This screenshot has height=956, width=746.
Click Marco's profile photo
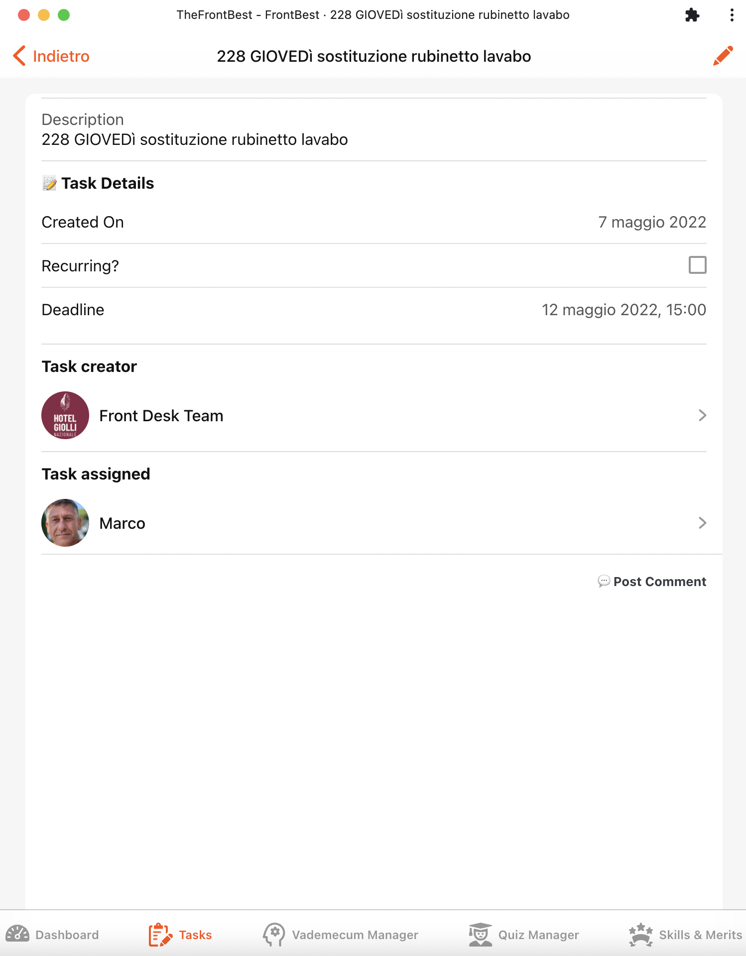coord(65,523)
